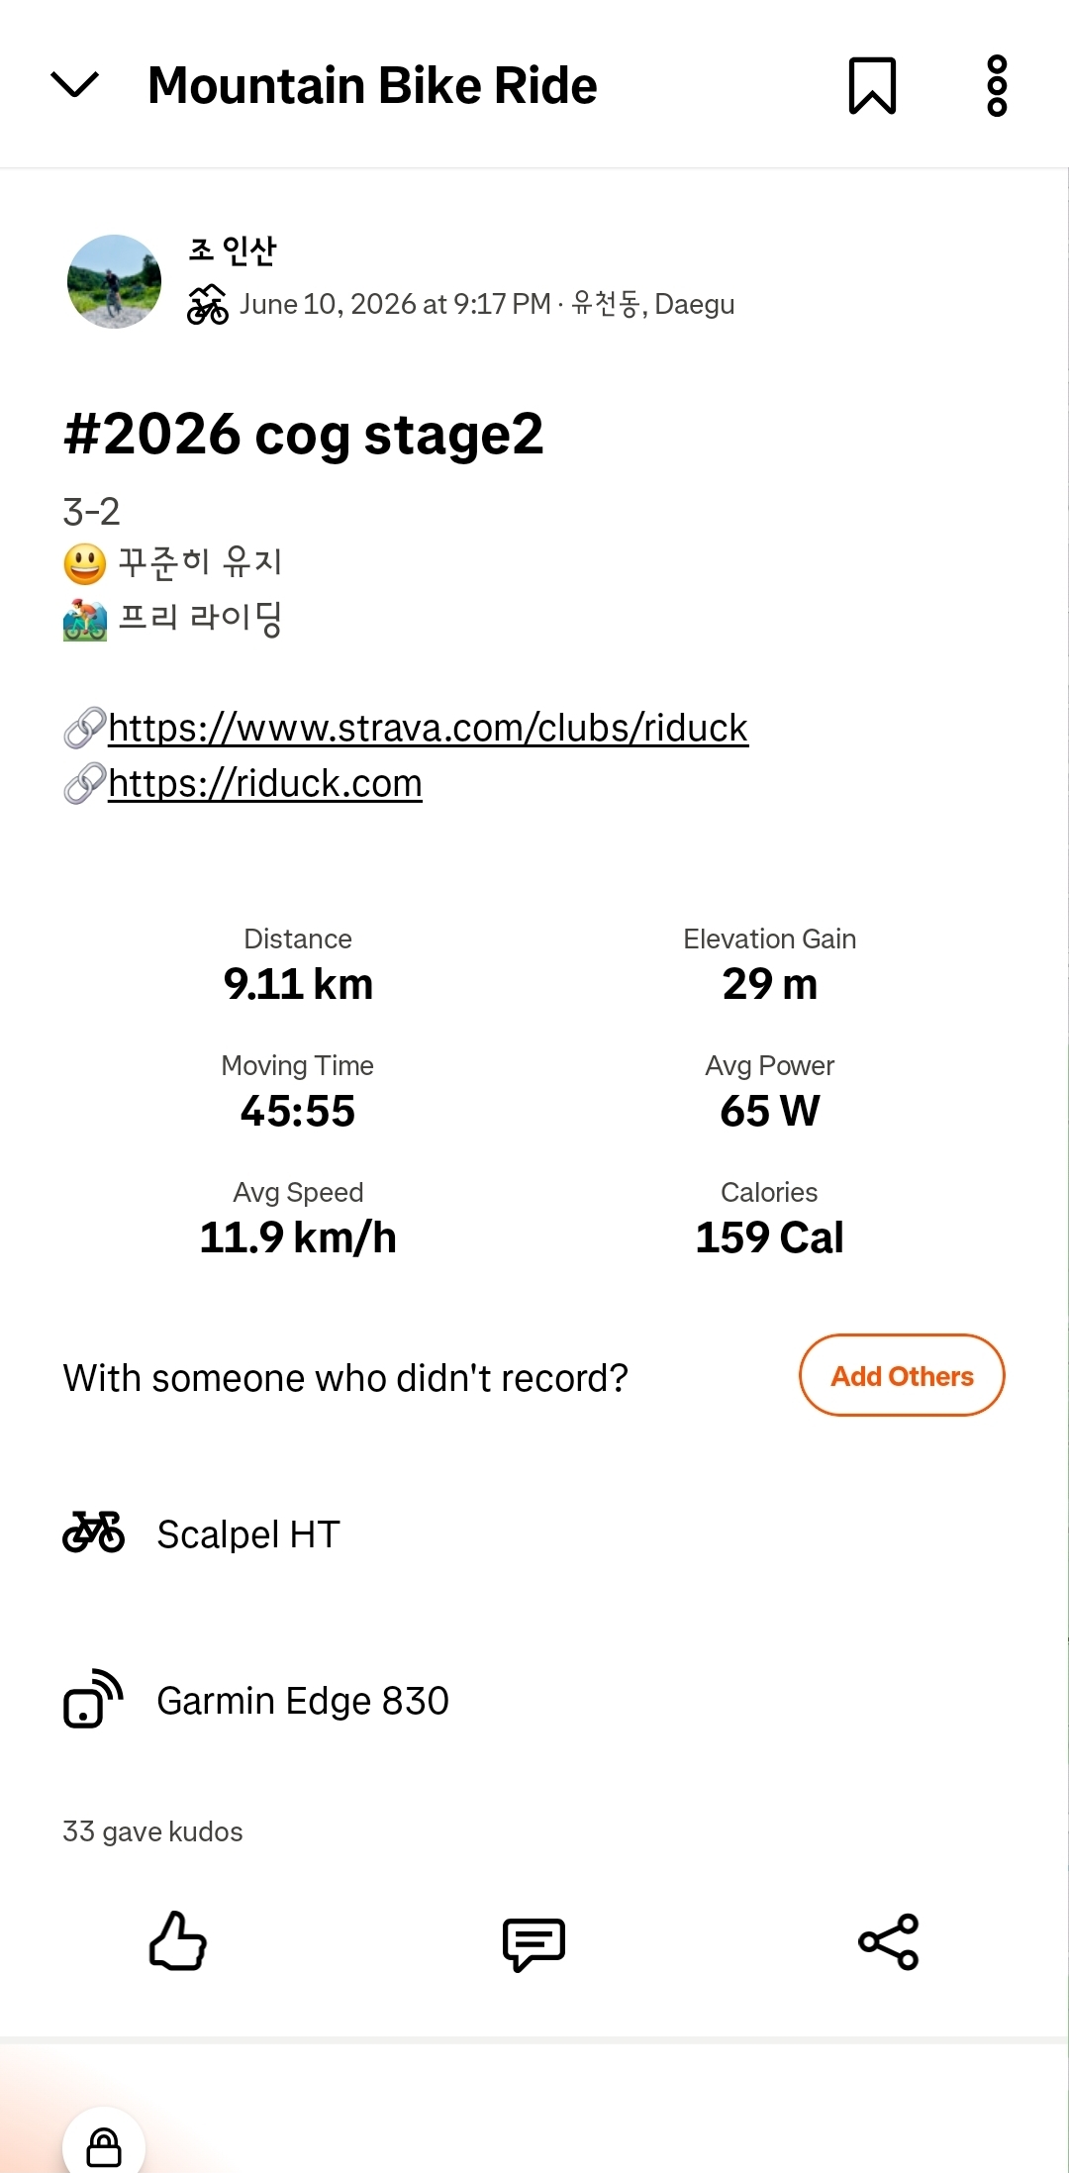1069x2173 pixels.
Task: View the 33 gave kudos list
Action: (x=152, y=1831)
